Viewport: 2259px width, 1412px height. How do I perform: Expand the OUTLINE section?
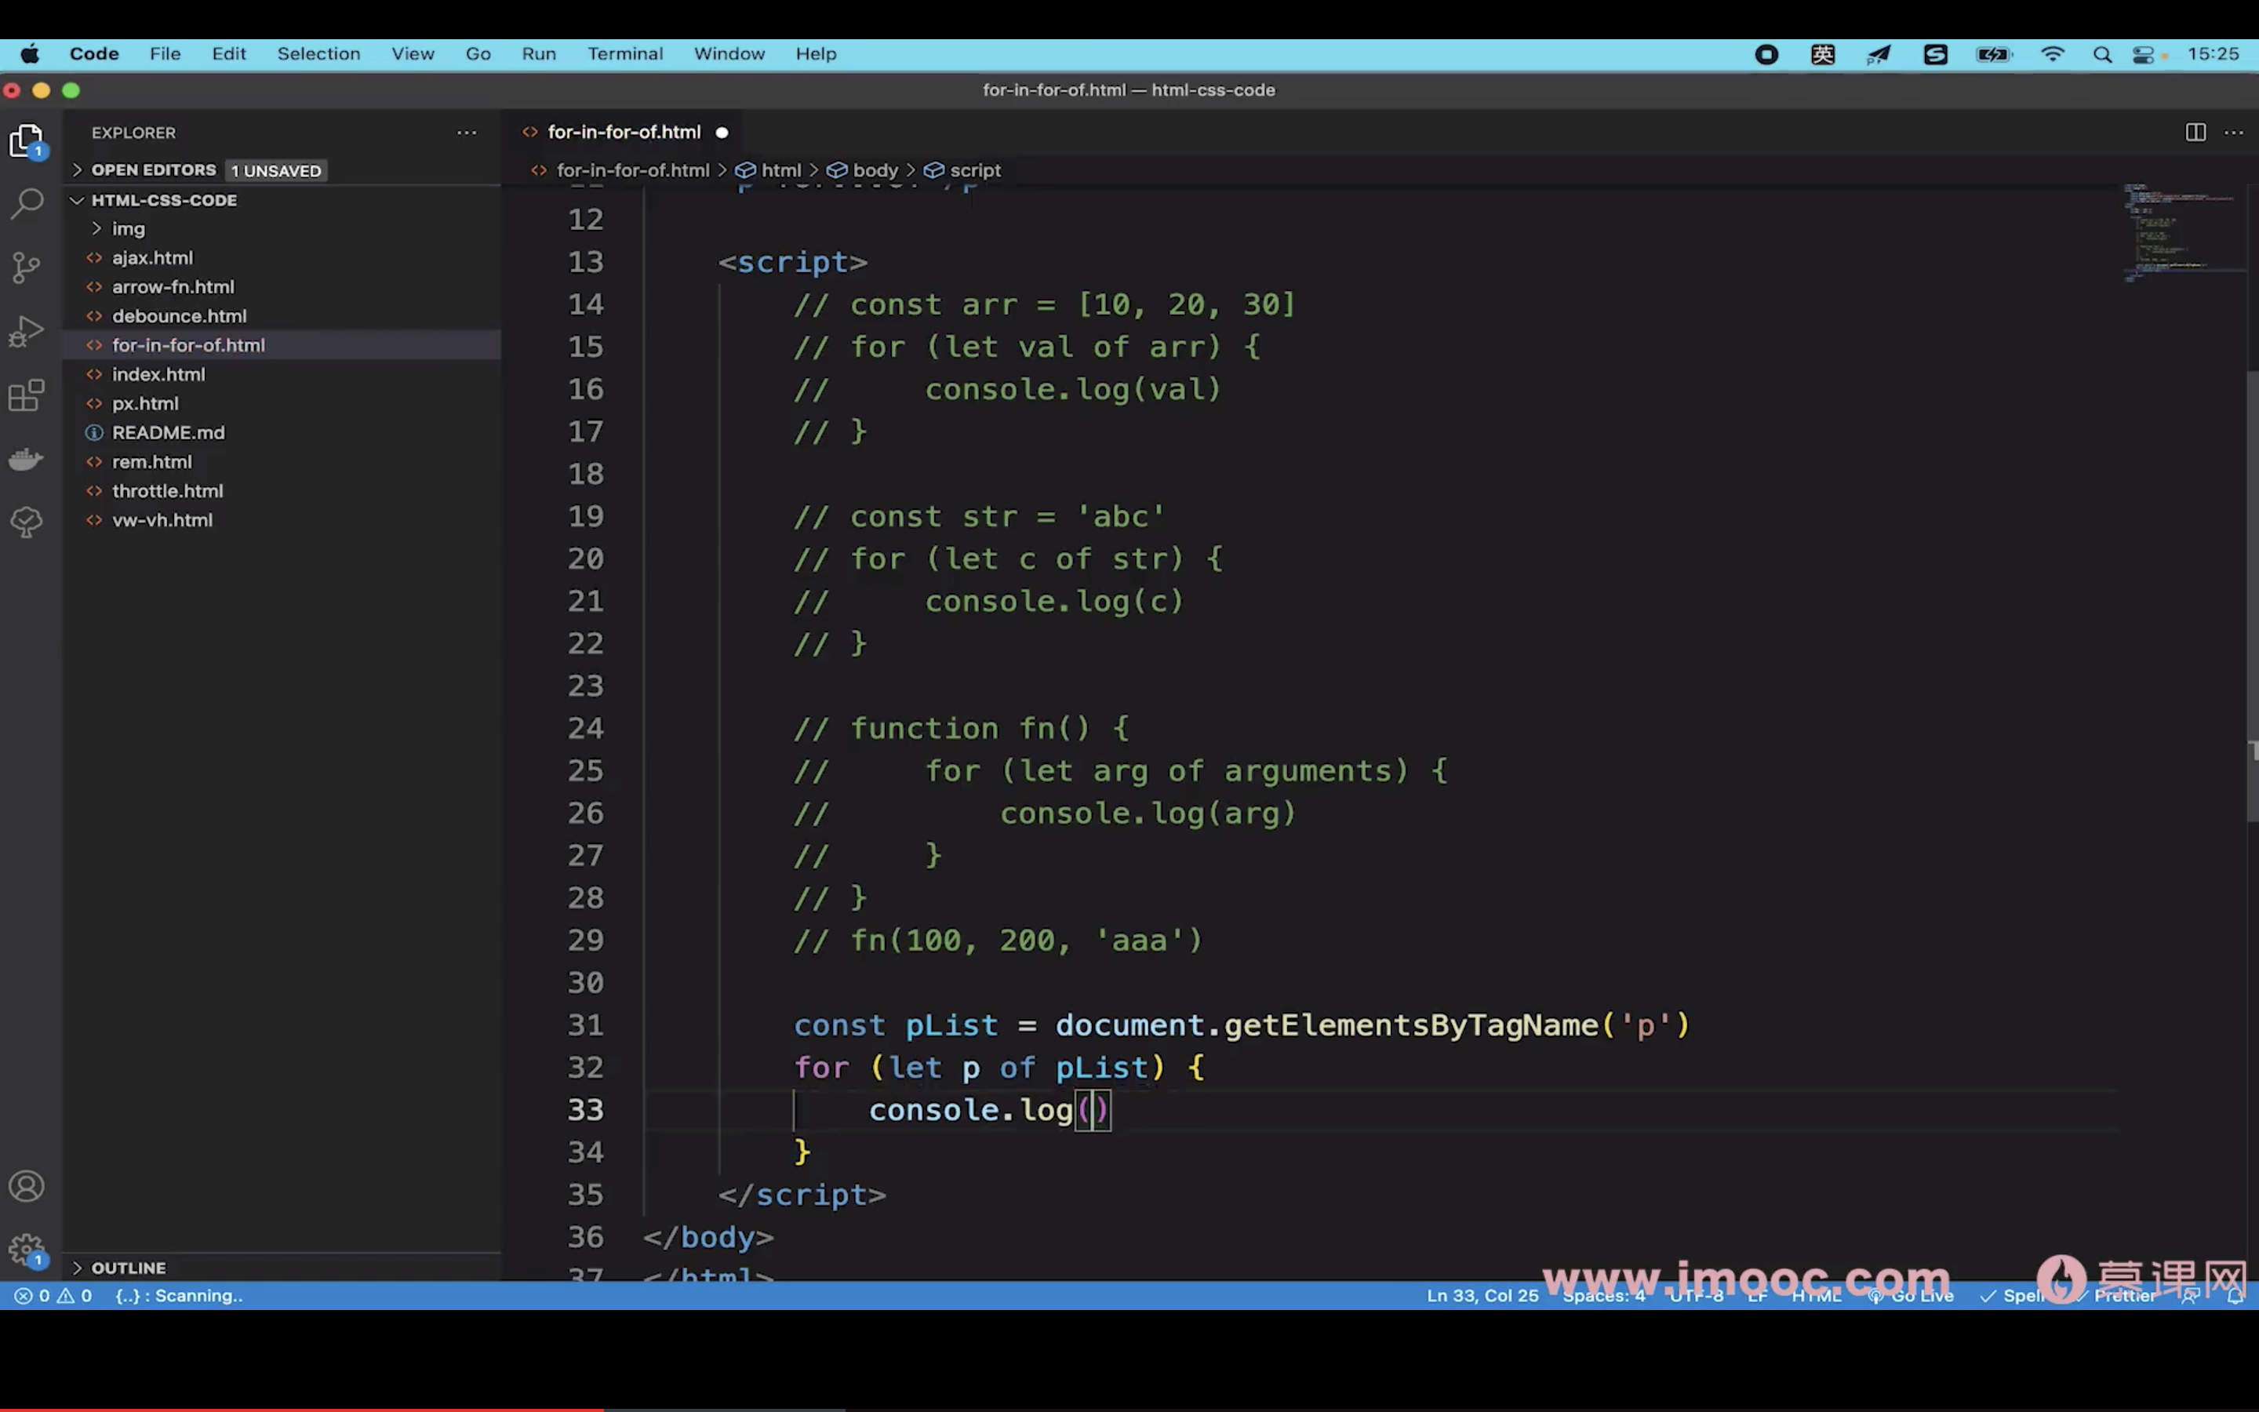point(128,1268)
